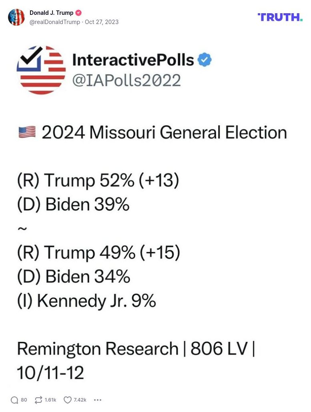Click the @IAPolls2022 handle in the image
311x412 pixels.
click(126, 80)
